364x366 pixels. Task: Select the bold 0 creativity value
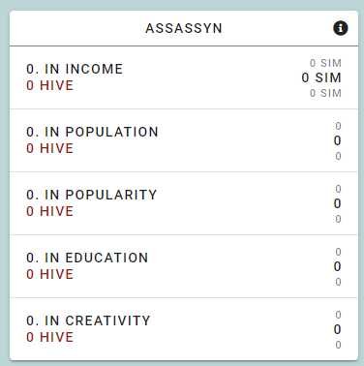click(x=337, y=329)
